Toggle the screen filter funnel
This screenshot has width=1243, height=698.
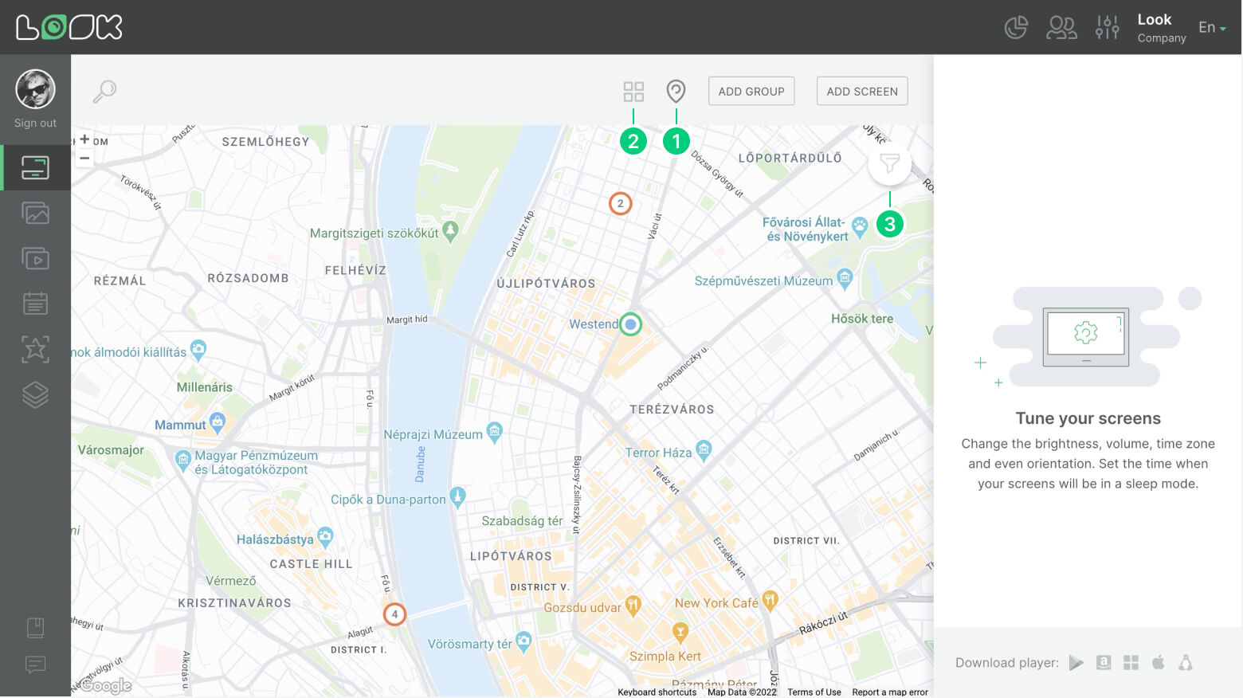pyautogui.click(x=889, y=163)
